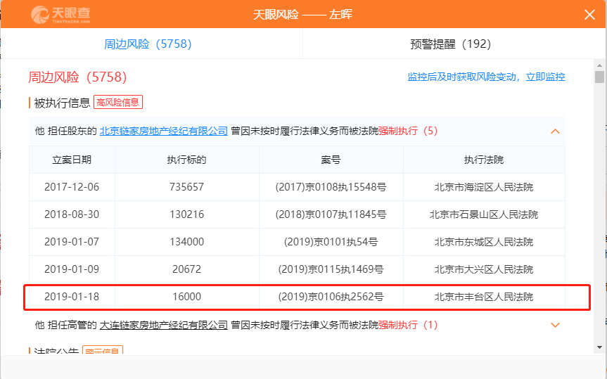
Task: Switch to 预警提醒 (192) tab
Action: (450, 44)
